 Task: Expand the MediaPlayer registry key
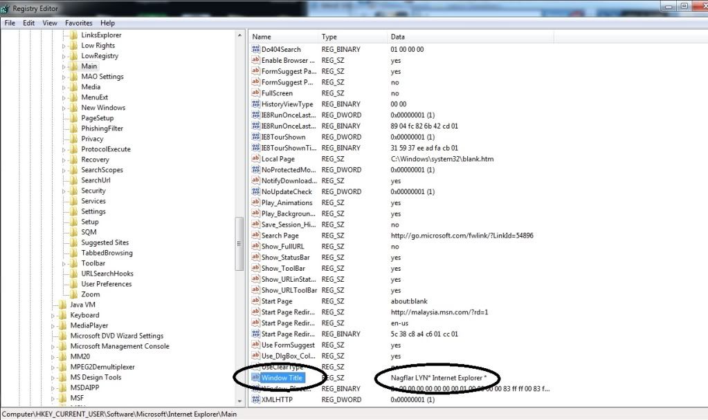[x=53, y=325]
